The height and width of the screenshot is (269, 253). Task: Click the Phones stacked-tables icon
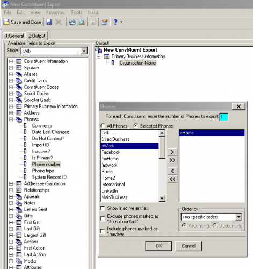click(19, 119)
